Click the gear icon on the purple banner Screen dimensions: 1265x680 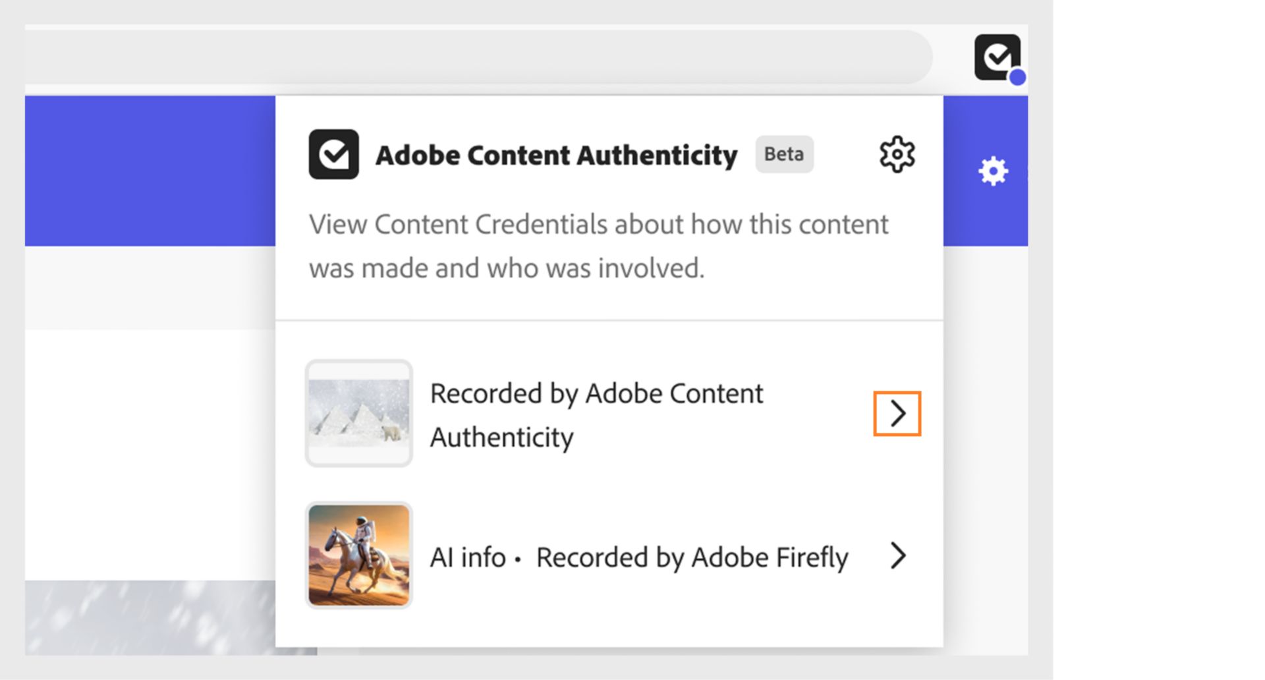(x=994, y=171)
